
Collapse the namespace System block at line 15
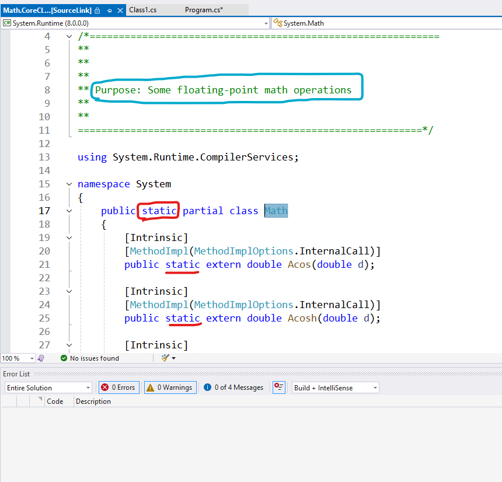point(69,184)
